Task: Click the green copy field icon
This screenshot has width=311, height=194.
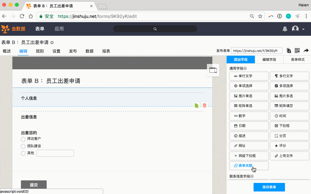Action: pos(197,105)
